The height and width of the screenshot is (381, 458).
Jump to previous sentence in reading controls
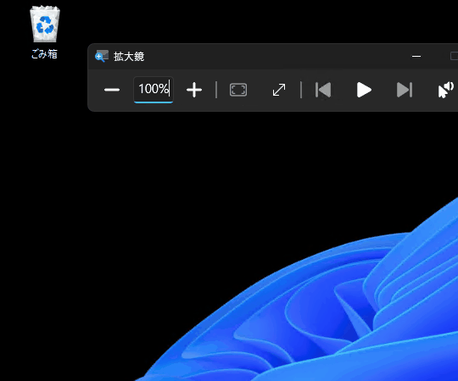coord(323,90)
